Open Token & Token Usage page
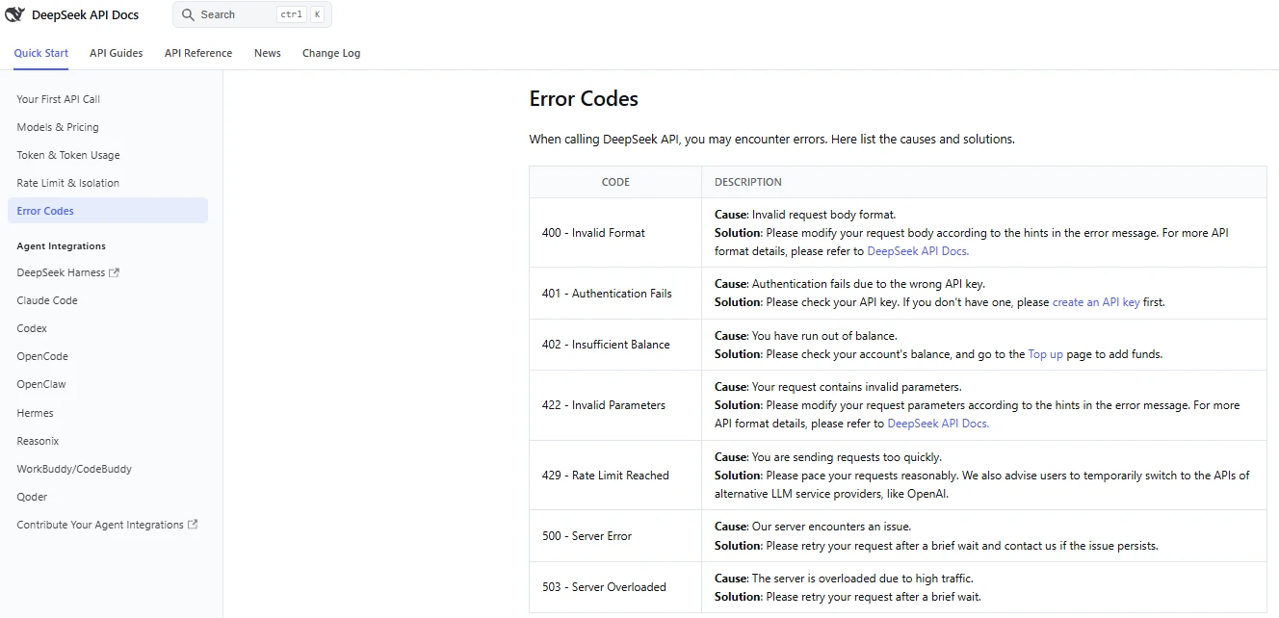Viewport: 1279px width, 618px height. pyautogui.click(x=108, y=155)
